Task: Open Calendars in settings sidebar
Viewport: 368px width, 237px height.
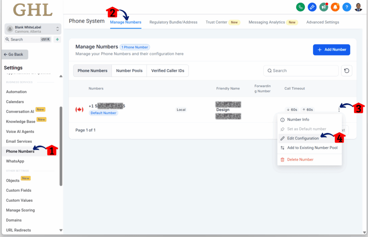Action: tap(15, 102)
